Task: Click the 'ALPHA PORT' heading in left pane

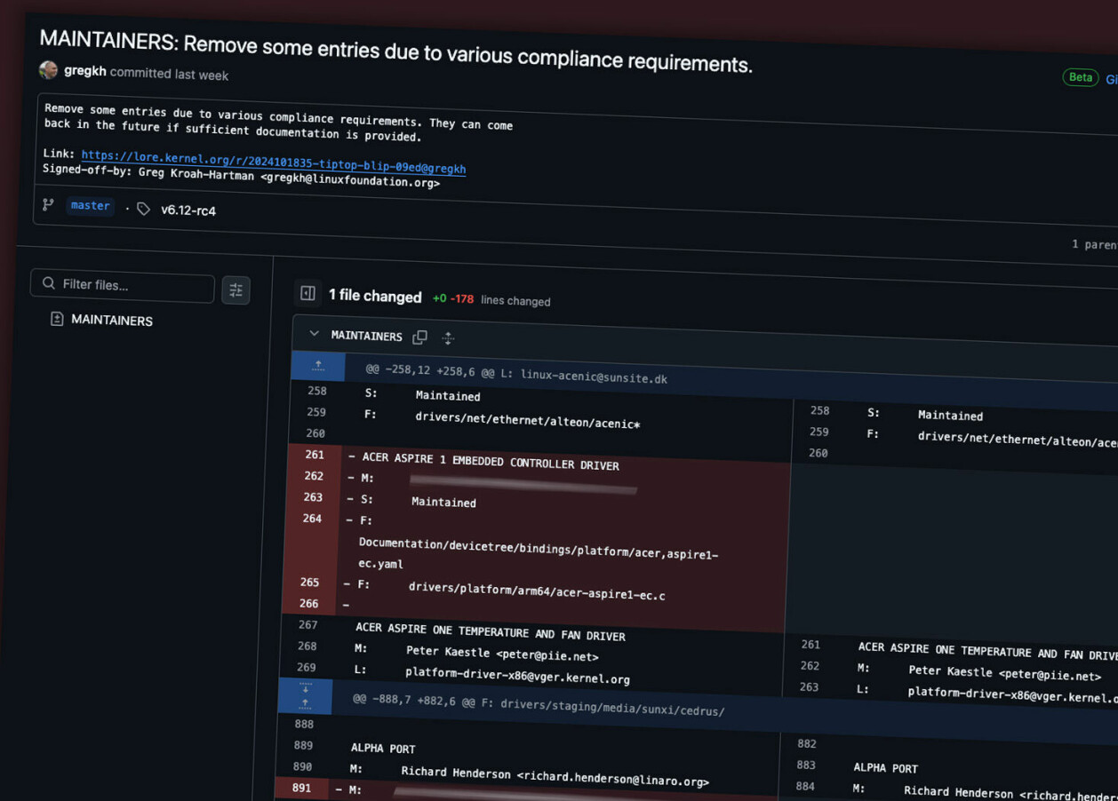Action: pos(383,748)
